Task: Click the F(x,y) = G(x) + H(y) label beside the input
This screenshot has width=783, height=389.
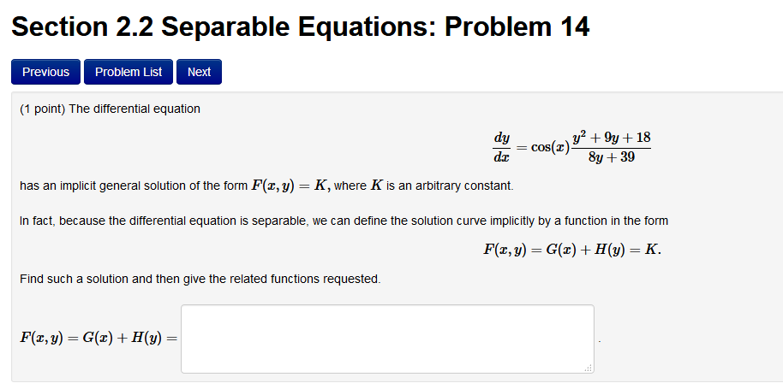Action: tap(99, 339)
